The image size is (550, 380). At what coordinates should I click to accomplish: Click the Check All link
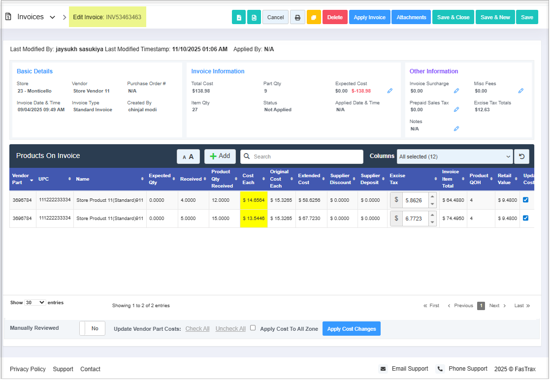pos(197,329)
